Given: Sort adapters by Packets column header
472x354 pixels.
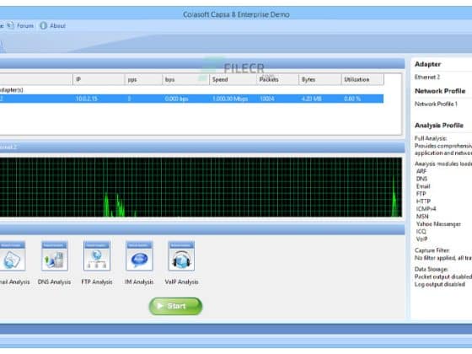Looking at the screenshot, I should (x=277, y=79).
